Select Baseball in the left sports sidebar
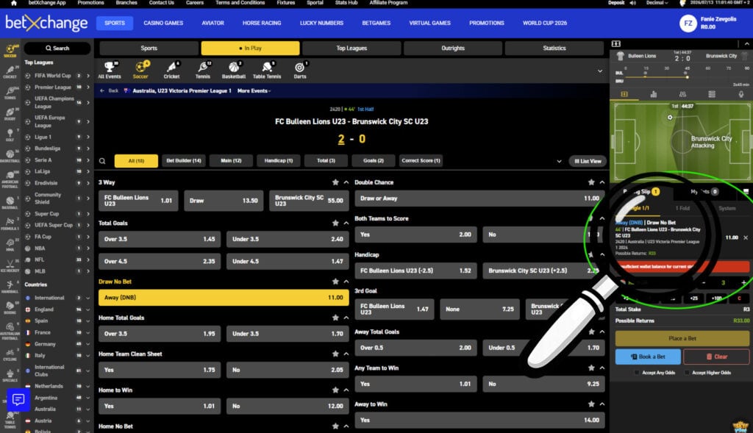Viewport: 753px width, 433px height. (x=10, y=203)
